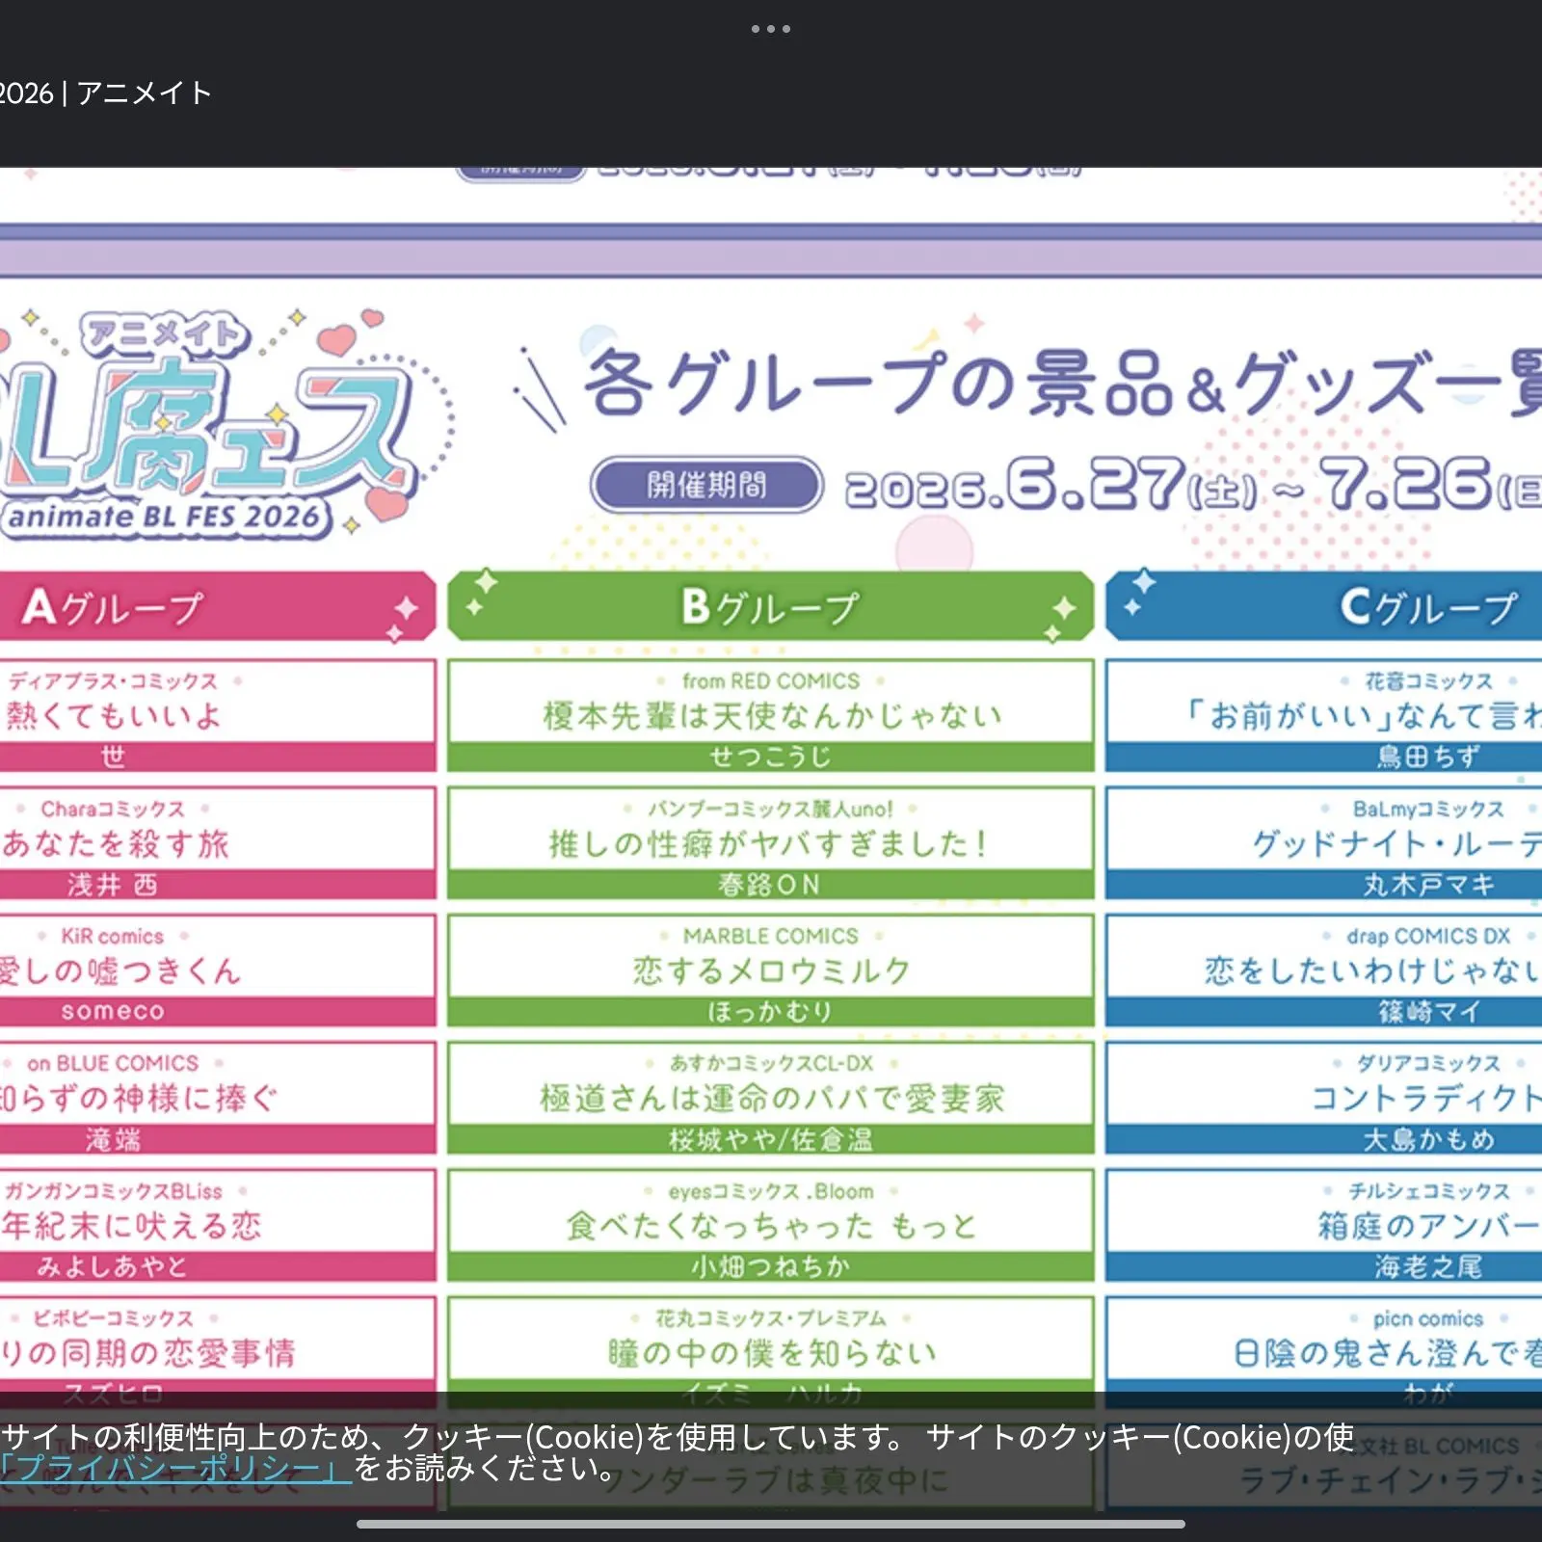Viewport: 1542px width, 1542px height.
Task: Click author name 春路ON
Action: click(769, 884)
